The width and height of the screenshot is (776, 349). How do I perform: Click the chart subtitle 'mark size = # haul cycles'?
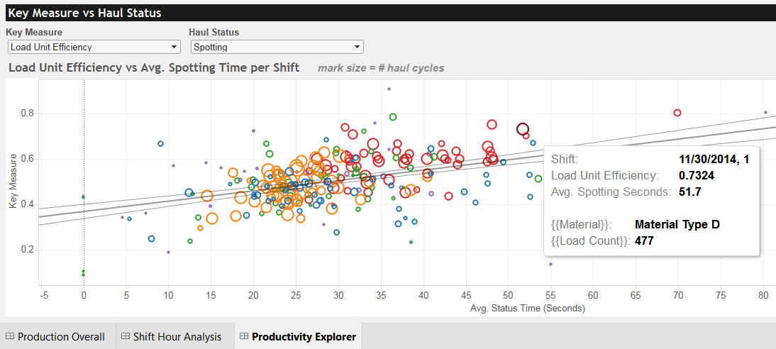tap(382, 68)
